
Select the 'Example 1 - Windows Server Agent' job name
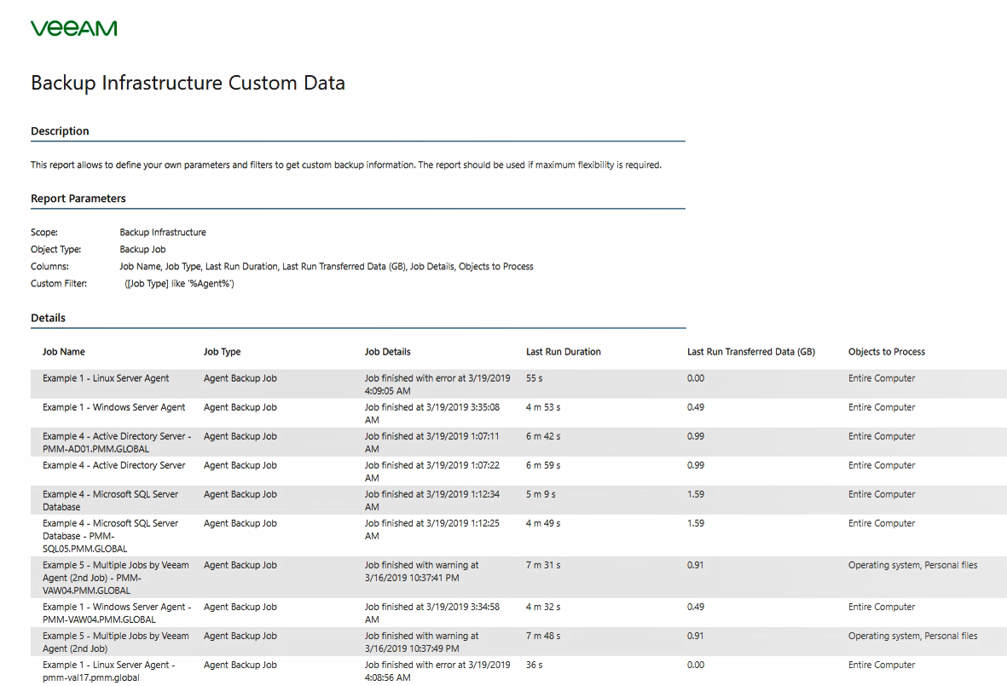tap(113, 407)
